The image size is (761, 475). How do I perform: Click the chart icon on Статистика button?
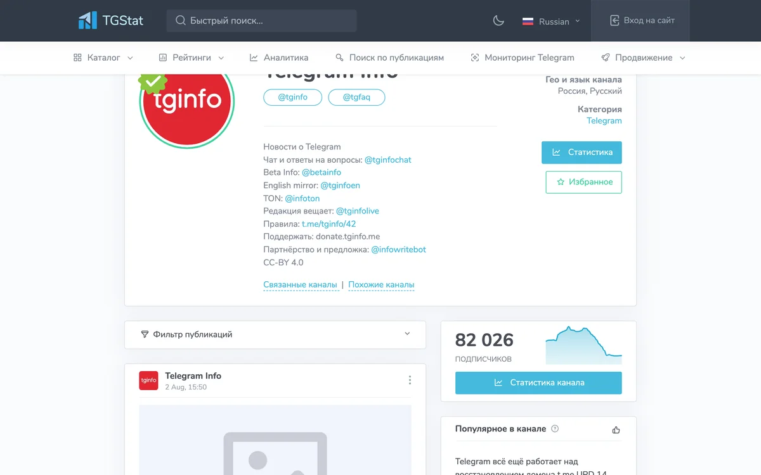(x=556, y=152)
